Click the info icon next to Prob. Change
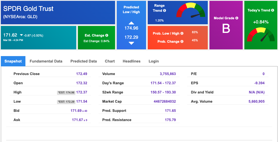279x142 pixels. pyautogui.click(x=182, y=41)
